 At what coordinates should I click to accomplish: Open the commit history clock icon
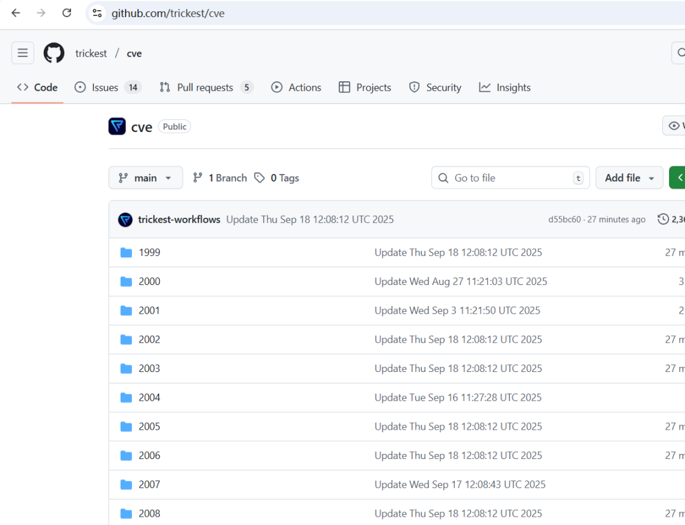pos(663,219)
